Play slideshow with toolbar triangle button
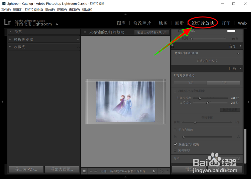Image resolution: width=251 pixels, height=179 pixels. click(x=154, y=171)
